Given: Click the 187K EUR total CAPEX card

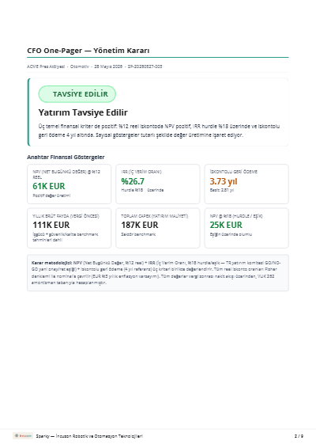Looking at the screenshot, I should (158, 228).
